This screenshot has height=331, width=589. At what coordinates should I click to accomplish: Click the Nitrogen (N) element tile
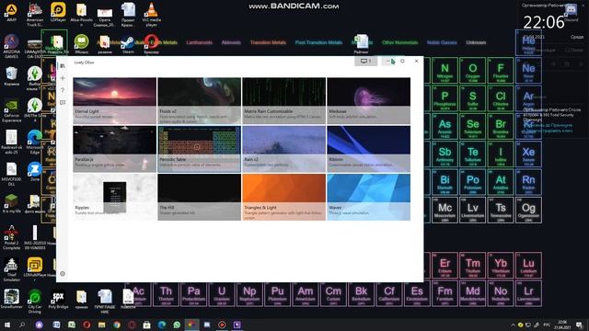pyautogui.click(x=445, y=70)
